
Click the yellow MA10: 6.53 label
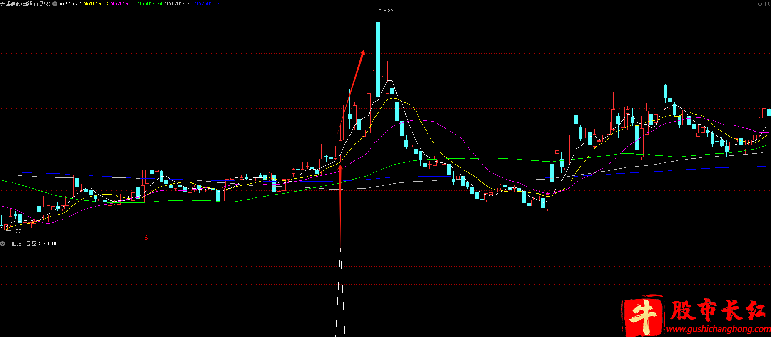pyautogui.click(x=96, y=4)
